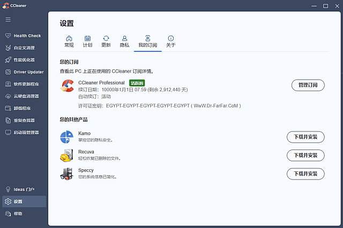This screenshot has width=343, height=228.
Task: Open 性能优化器 performance optimizer
Action: click(x=23, y=60)
